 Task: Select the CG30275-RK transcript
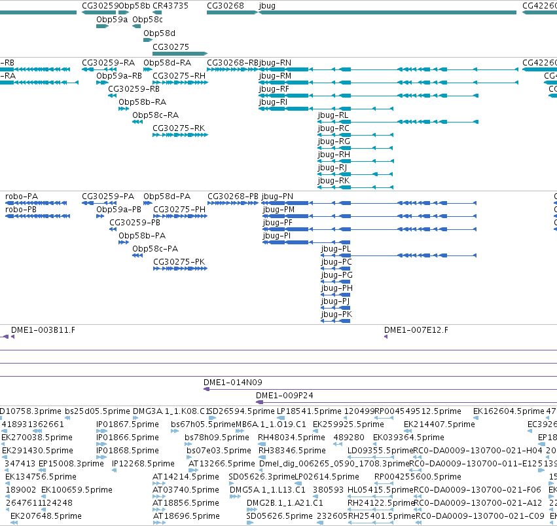coord(180,135)
